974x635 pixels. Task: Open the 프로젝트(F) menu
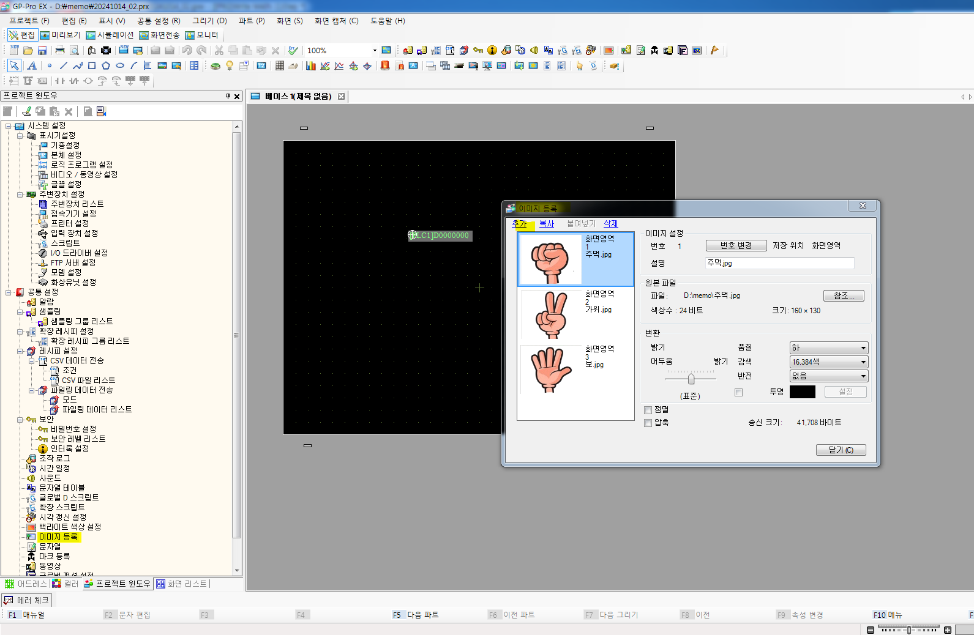[29, 21]
